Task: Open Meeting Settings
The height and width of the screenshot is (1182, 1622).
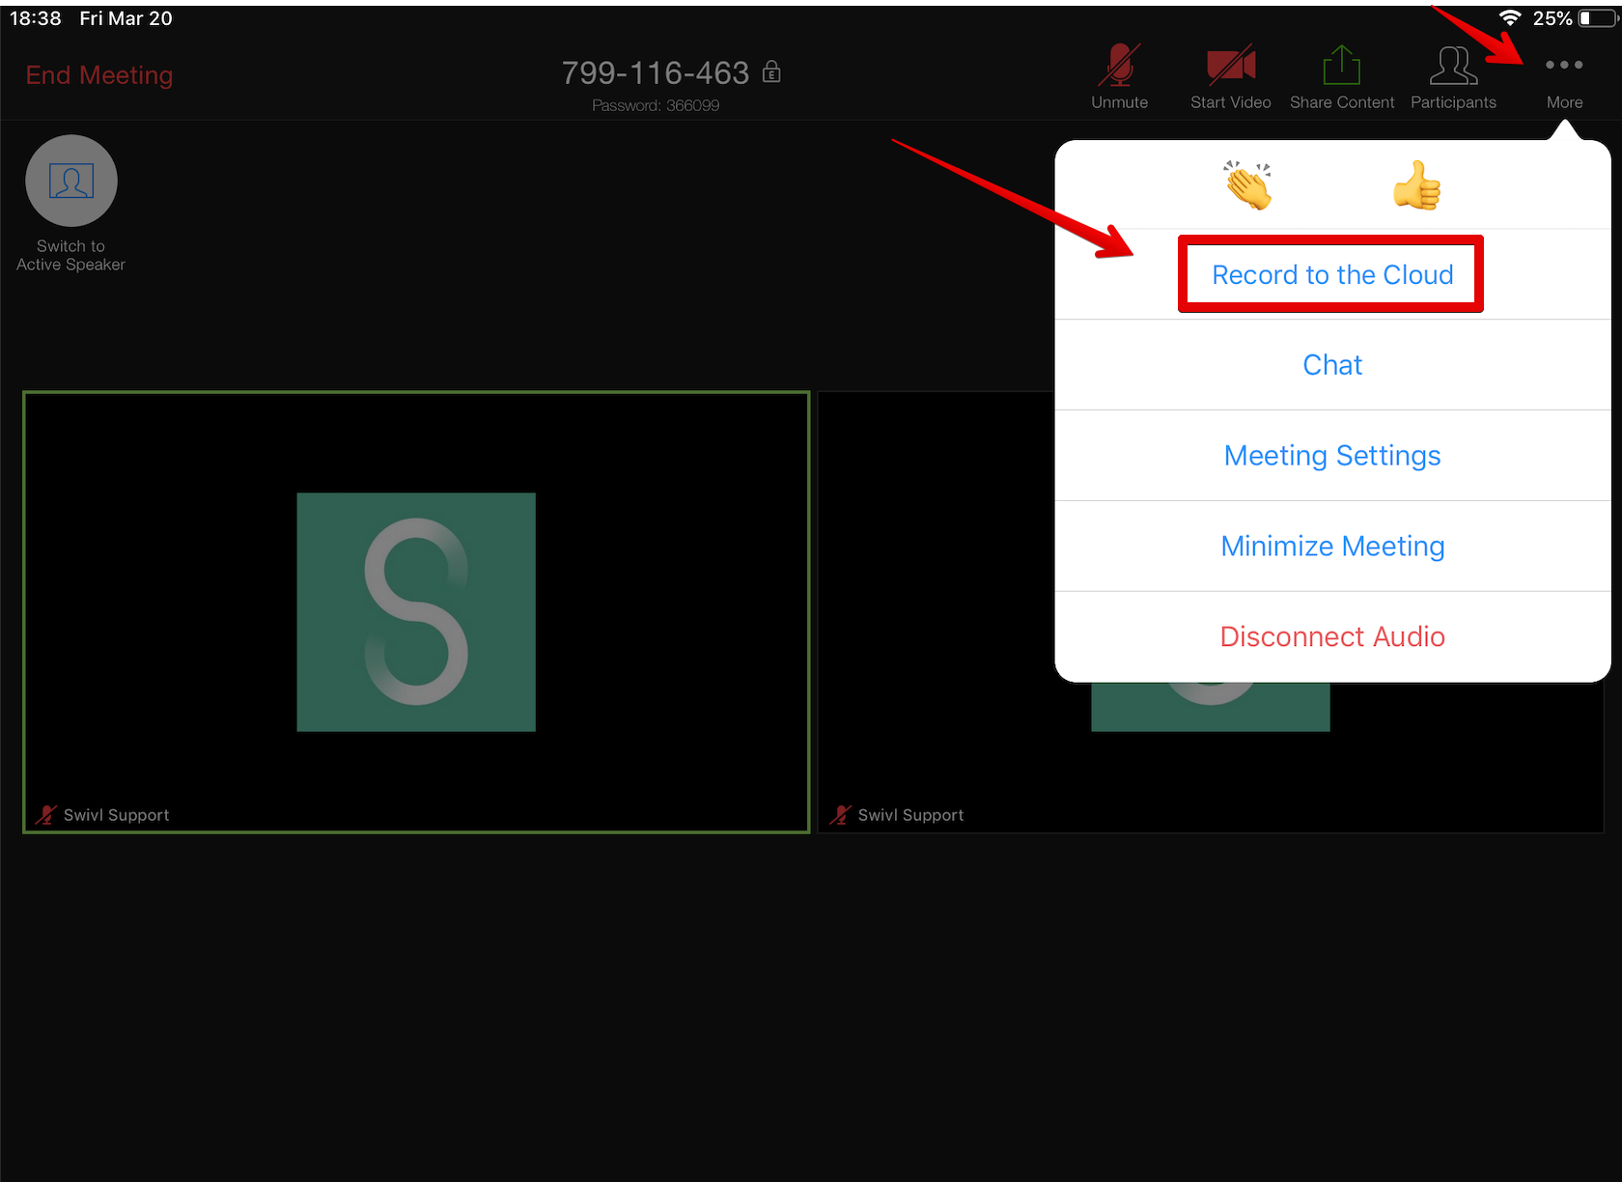Action: tap(1332, 456)
